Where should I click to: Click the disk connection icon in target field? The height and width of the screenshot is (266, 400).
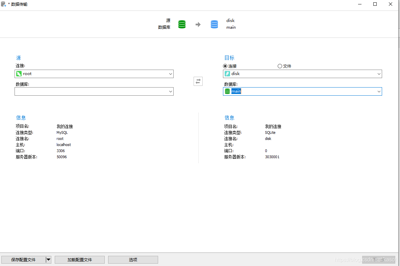(x=227, y=74)
